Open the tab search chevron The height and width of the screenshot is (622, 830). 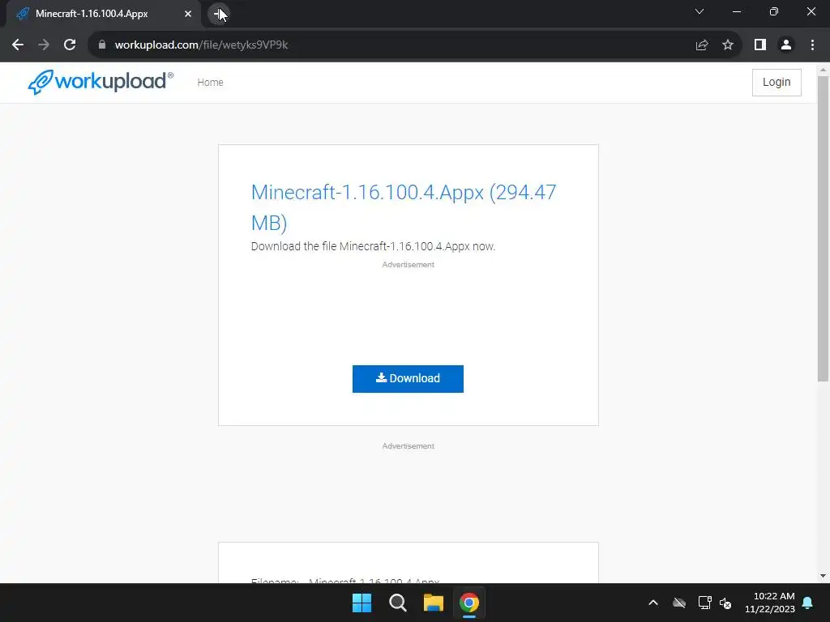(700, 11)
